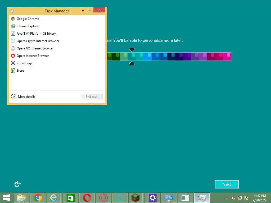
Task: Launch Google Chrome from the taskbar
Action: click(38, 198)
